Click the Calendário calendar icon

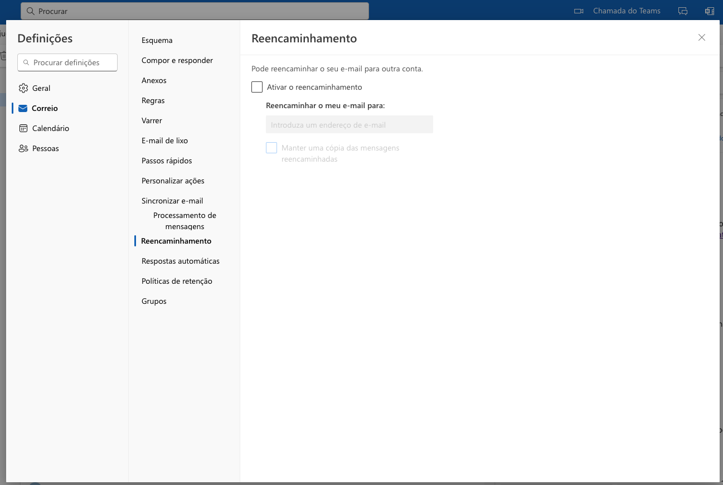click(23, 128)
